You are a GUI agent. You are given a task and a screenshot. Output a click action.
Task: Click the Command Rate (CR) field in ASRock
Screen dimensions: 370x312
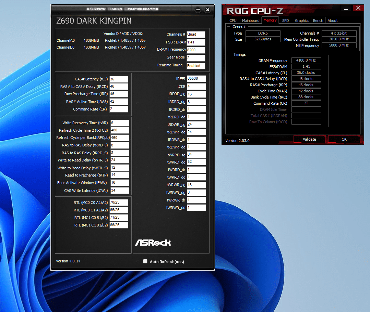[119, 109]
